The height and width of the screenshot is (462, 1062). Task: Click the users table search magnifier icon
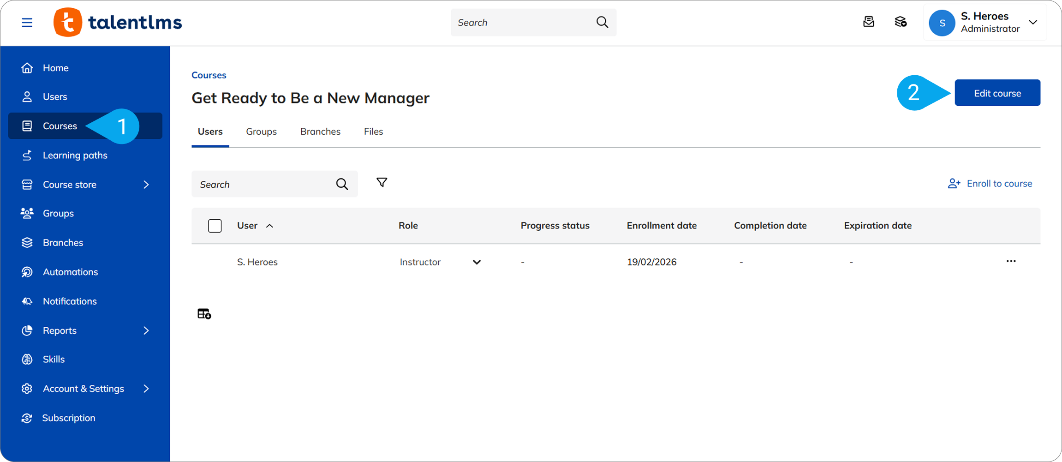point(342,184)
